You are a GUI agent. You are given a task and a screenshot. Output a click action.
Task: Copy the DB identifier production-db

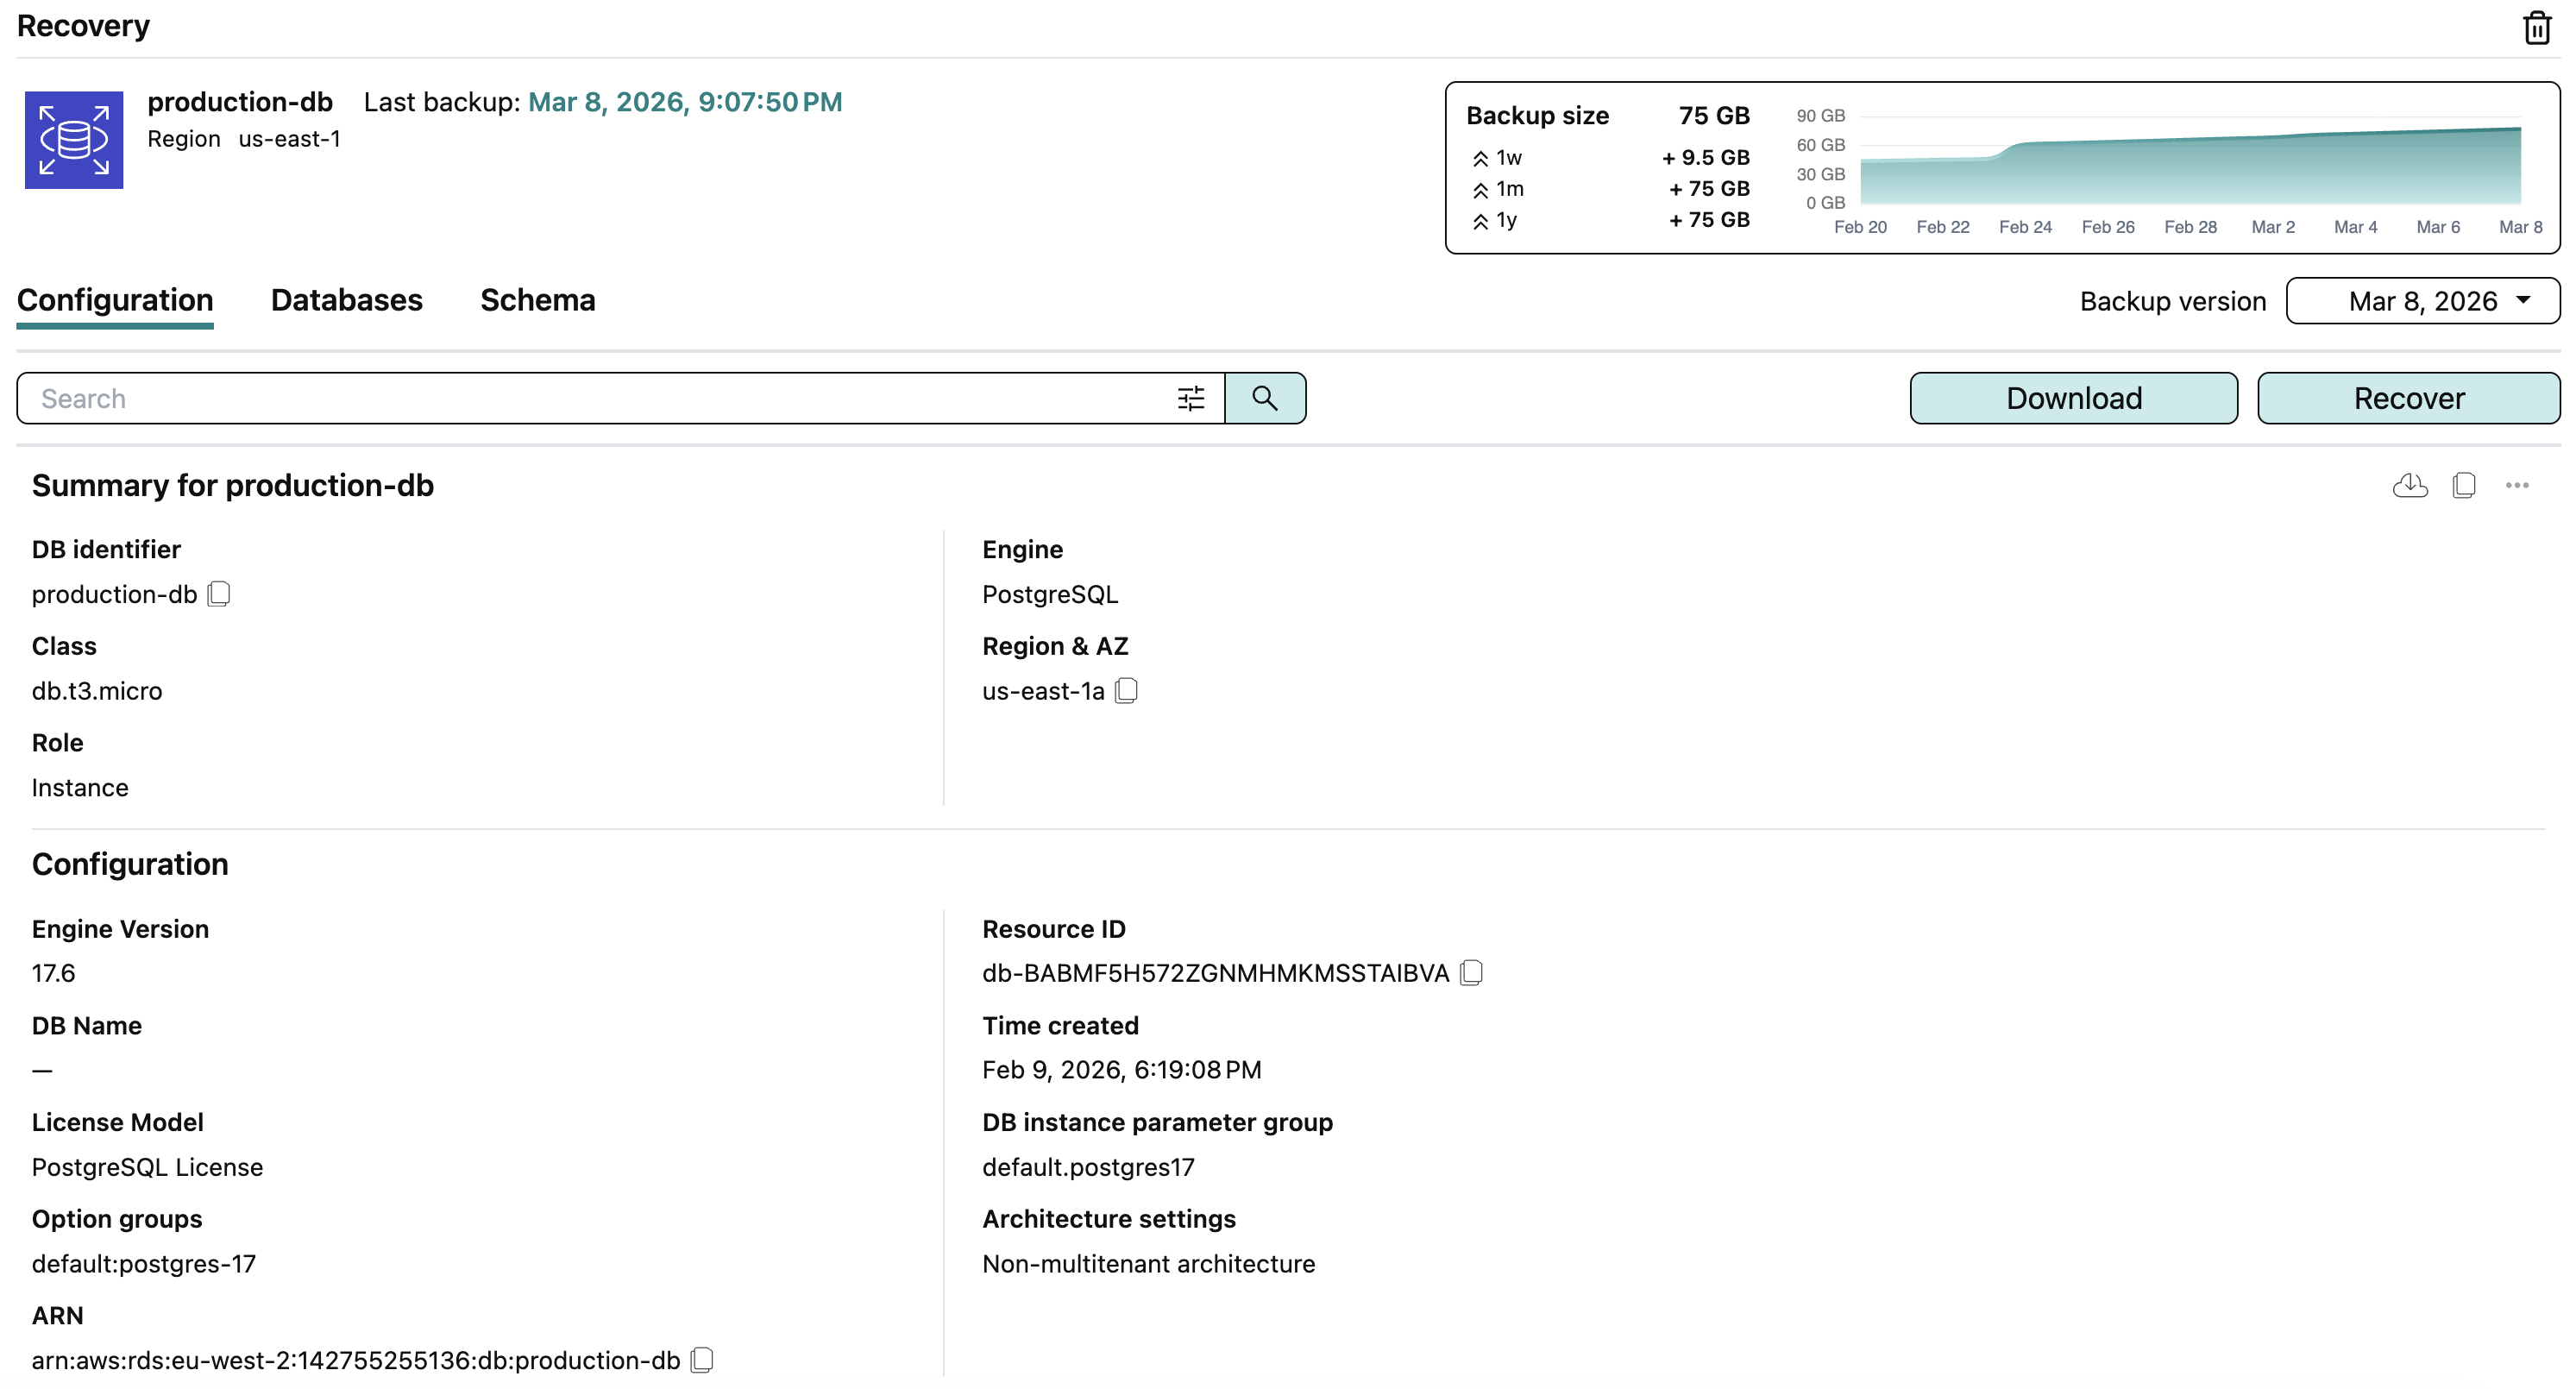pyautogui.click(x=219, y=595)
